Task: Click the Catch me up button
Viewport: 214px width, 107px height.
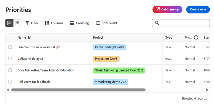Action: click(x=167, y=9)
